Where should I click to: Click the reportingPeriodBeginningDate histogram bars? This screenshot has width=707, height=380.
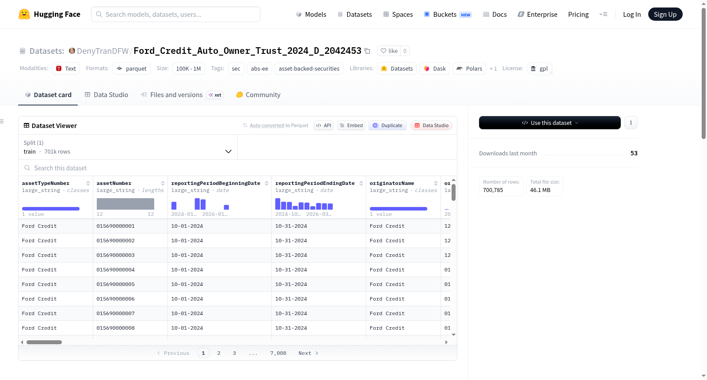point(200,203)
